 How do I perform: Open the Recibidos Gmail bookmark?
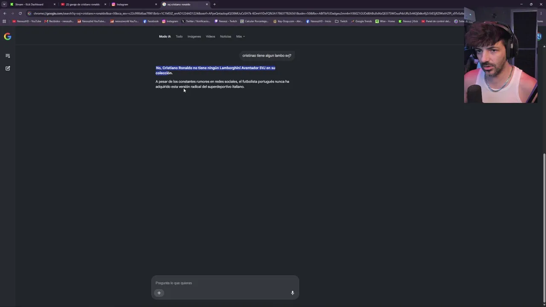59,21
